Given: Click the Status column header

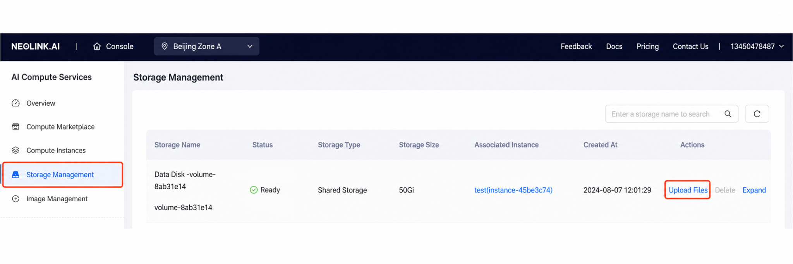Looking at the screenshot, I should point(263,145).
